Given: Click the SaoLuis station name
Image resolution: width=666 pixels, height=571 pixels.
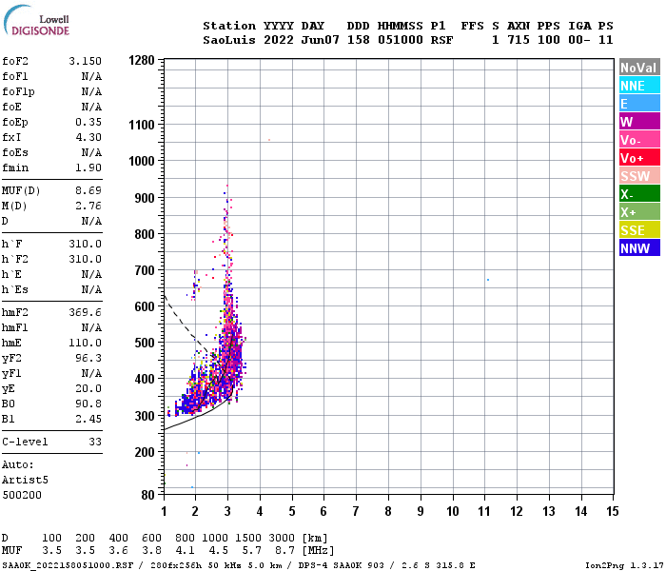Looking at the screenshot, I should point(229,40).
